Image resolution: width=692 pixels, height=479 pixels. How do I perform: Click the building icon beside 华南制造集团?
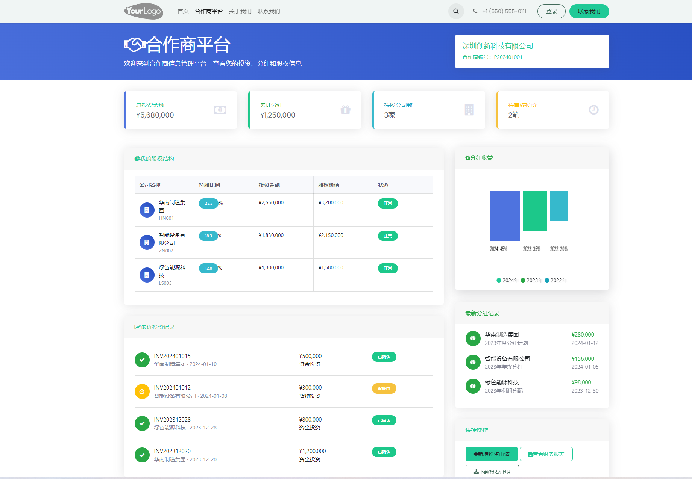coord(147,210)
